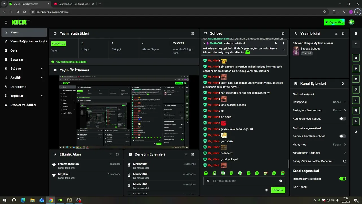362x204 pixels.
Task: Open Yapay Zeka ile Sohbet Denetimi link
Action: 319,161
